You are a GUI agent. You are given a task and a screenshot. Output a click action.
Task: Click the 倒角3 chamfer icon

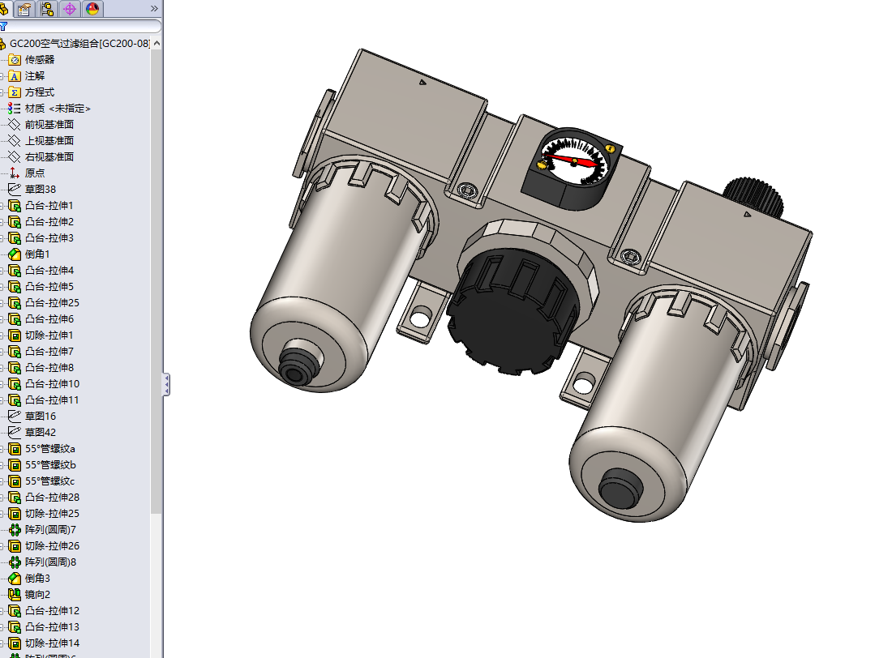15,579
